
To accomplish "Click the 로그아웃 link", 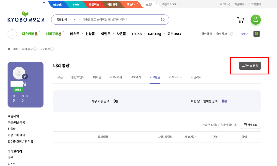I will point(225,4).
